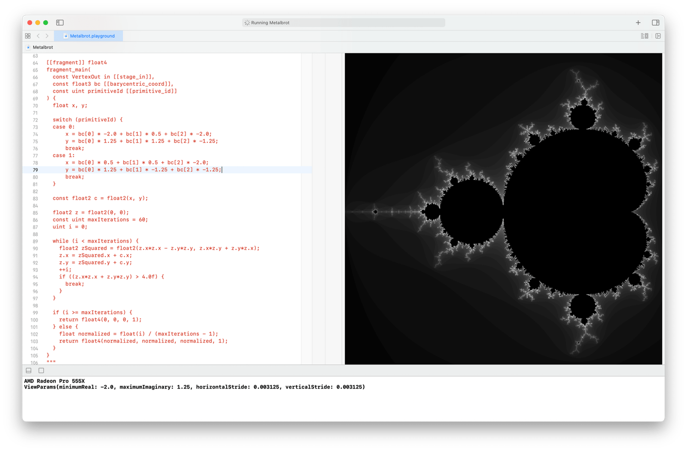Click the float normalized code line
687x451 pixels.
point(139,334)
